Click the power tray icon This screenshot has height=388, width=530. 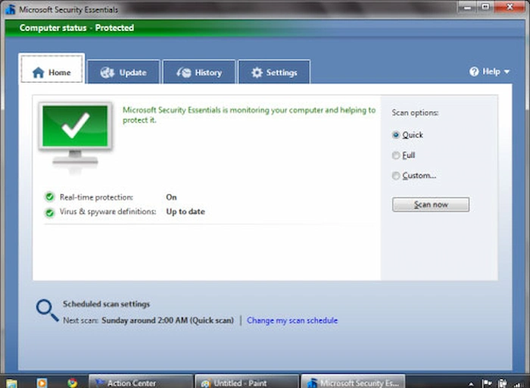tap(503, 383)
